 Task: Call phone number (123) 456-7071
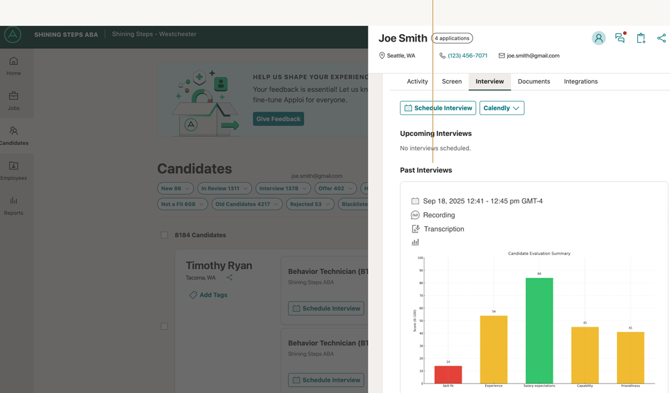(467, 56)
